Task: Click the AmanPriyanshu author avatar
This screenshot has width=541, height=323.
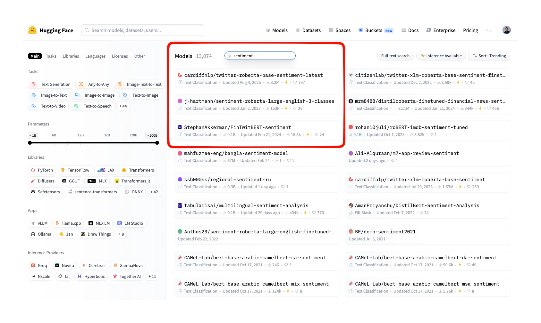Action: [351, 205]
